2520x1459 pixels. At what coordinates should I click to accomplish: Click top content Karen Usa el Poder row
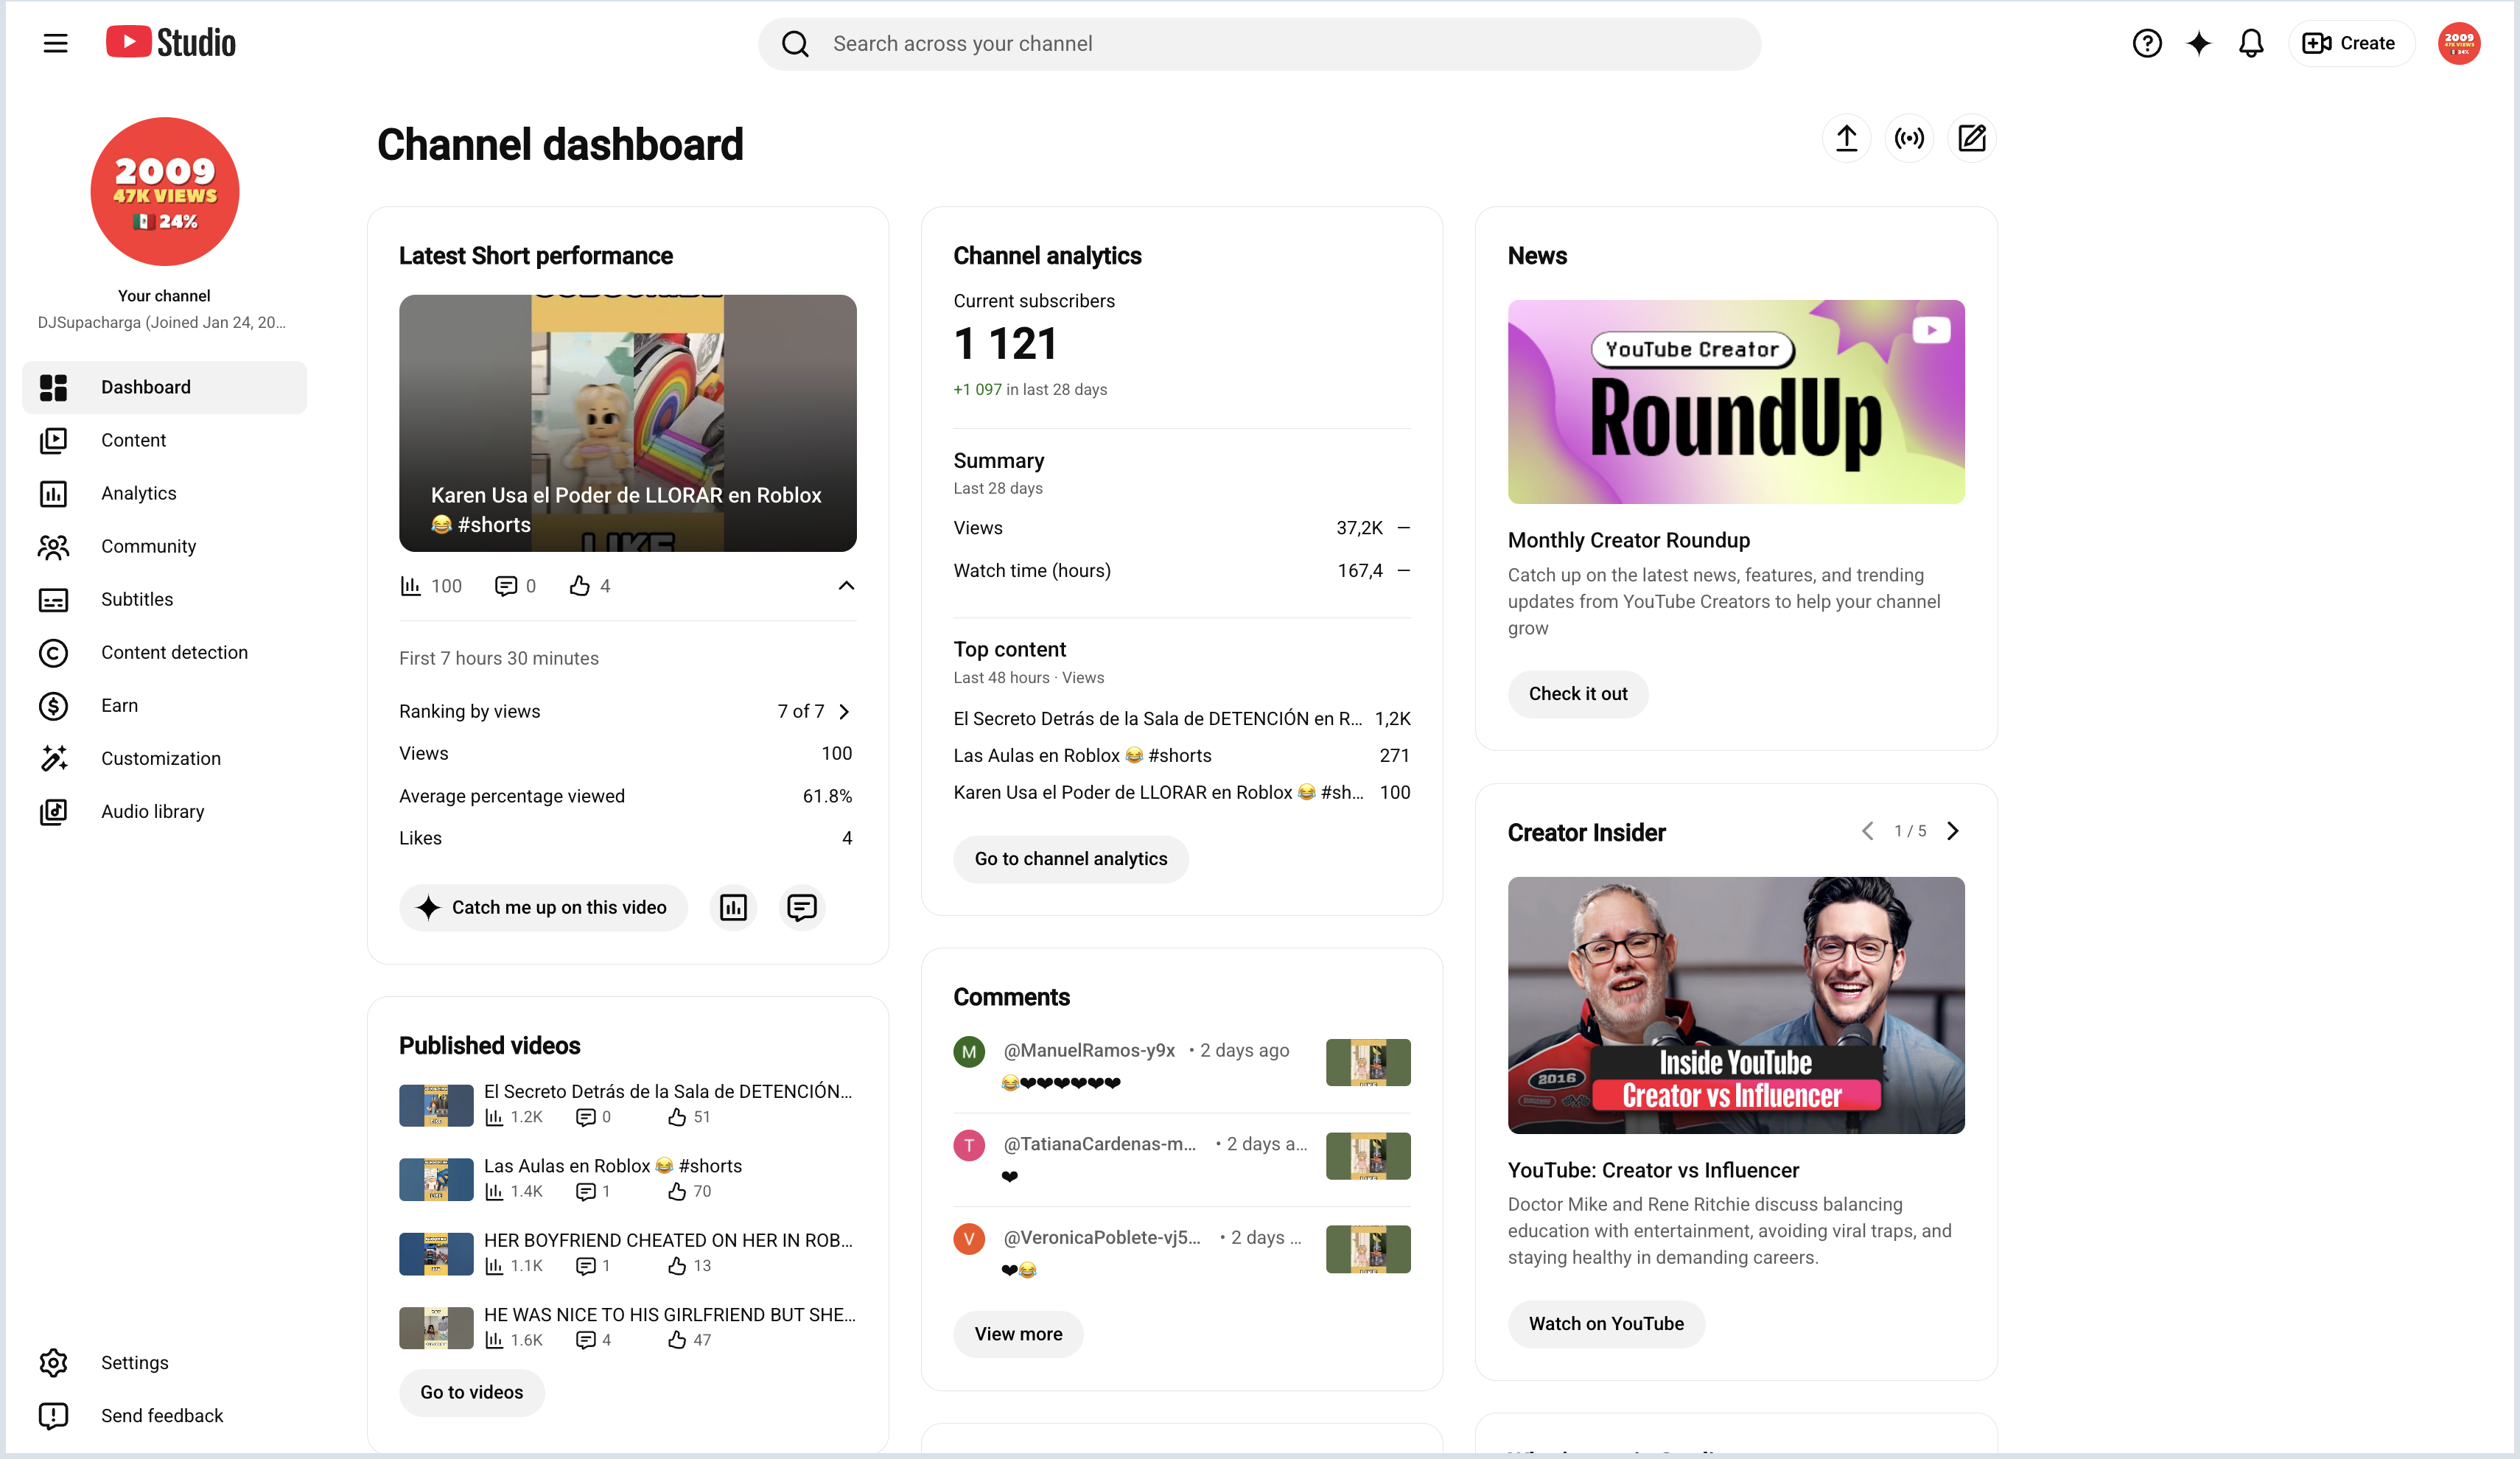pyautogui.click(x=1181, y=792)
